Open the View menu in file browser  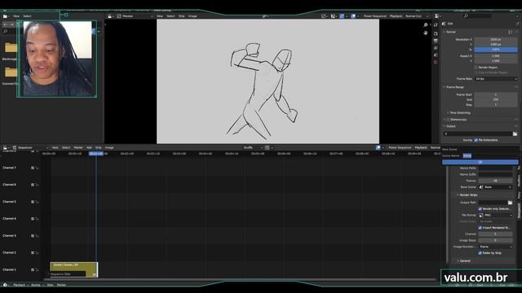(x=16, y=16)
